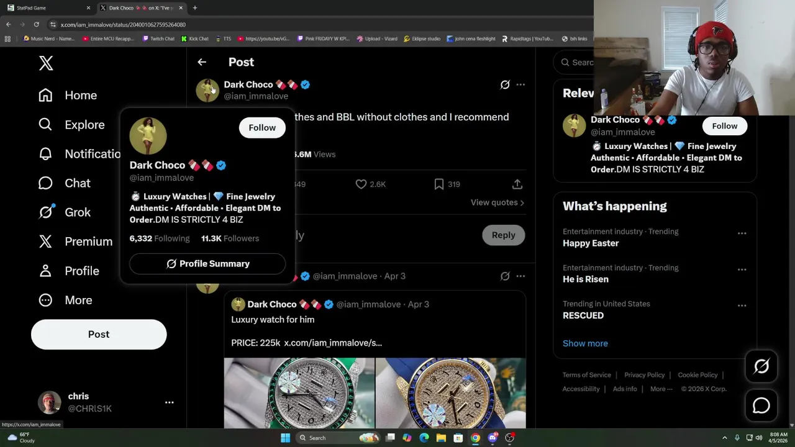Screen dimensions: 795x447
Task: Open the blue gold watch image
Action: pos(451,393)
